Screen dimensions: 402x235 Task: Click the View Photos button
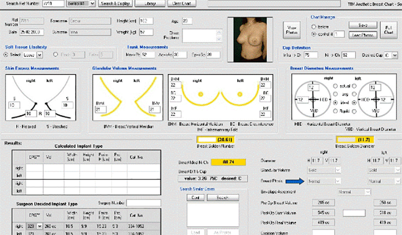pyautogui.click(x=290, y=29)
